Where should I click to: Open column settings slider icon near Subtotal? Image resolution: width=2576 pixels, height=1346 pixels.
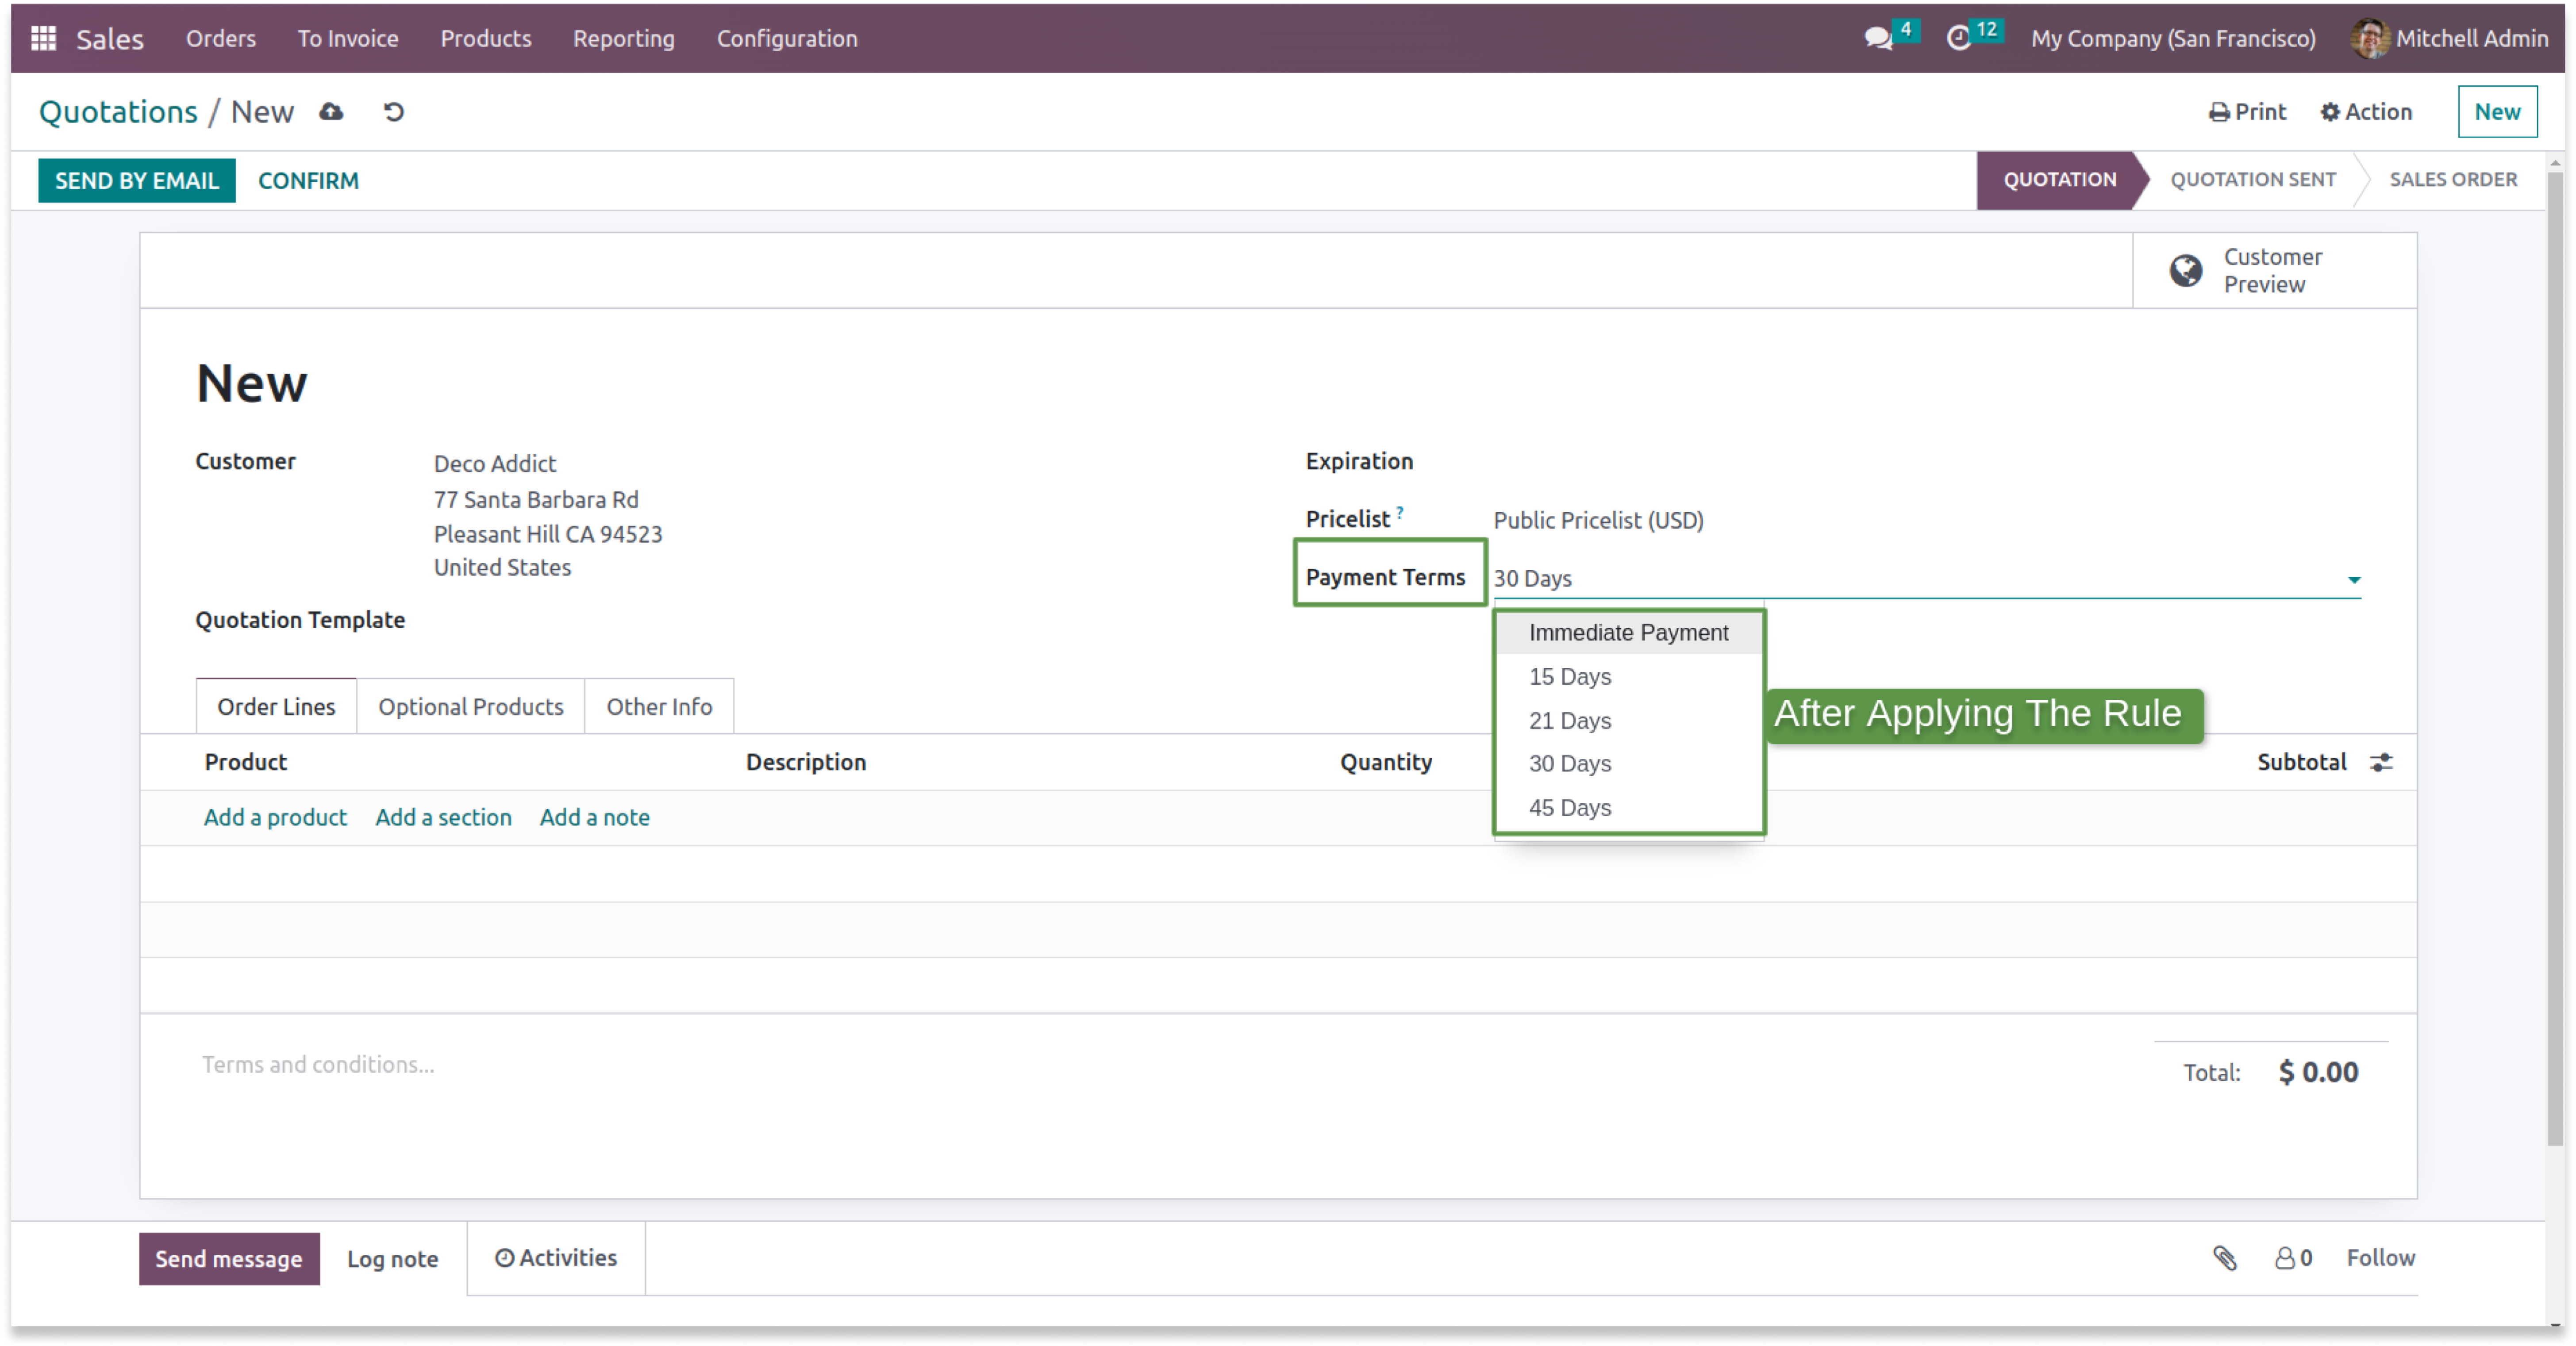tap(2381, 762)
